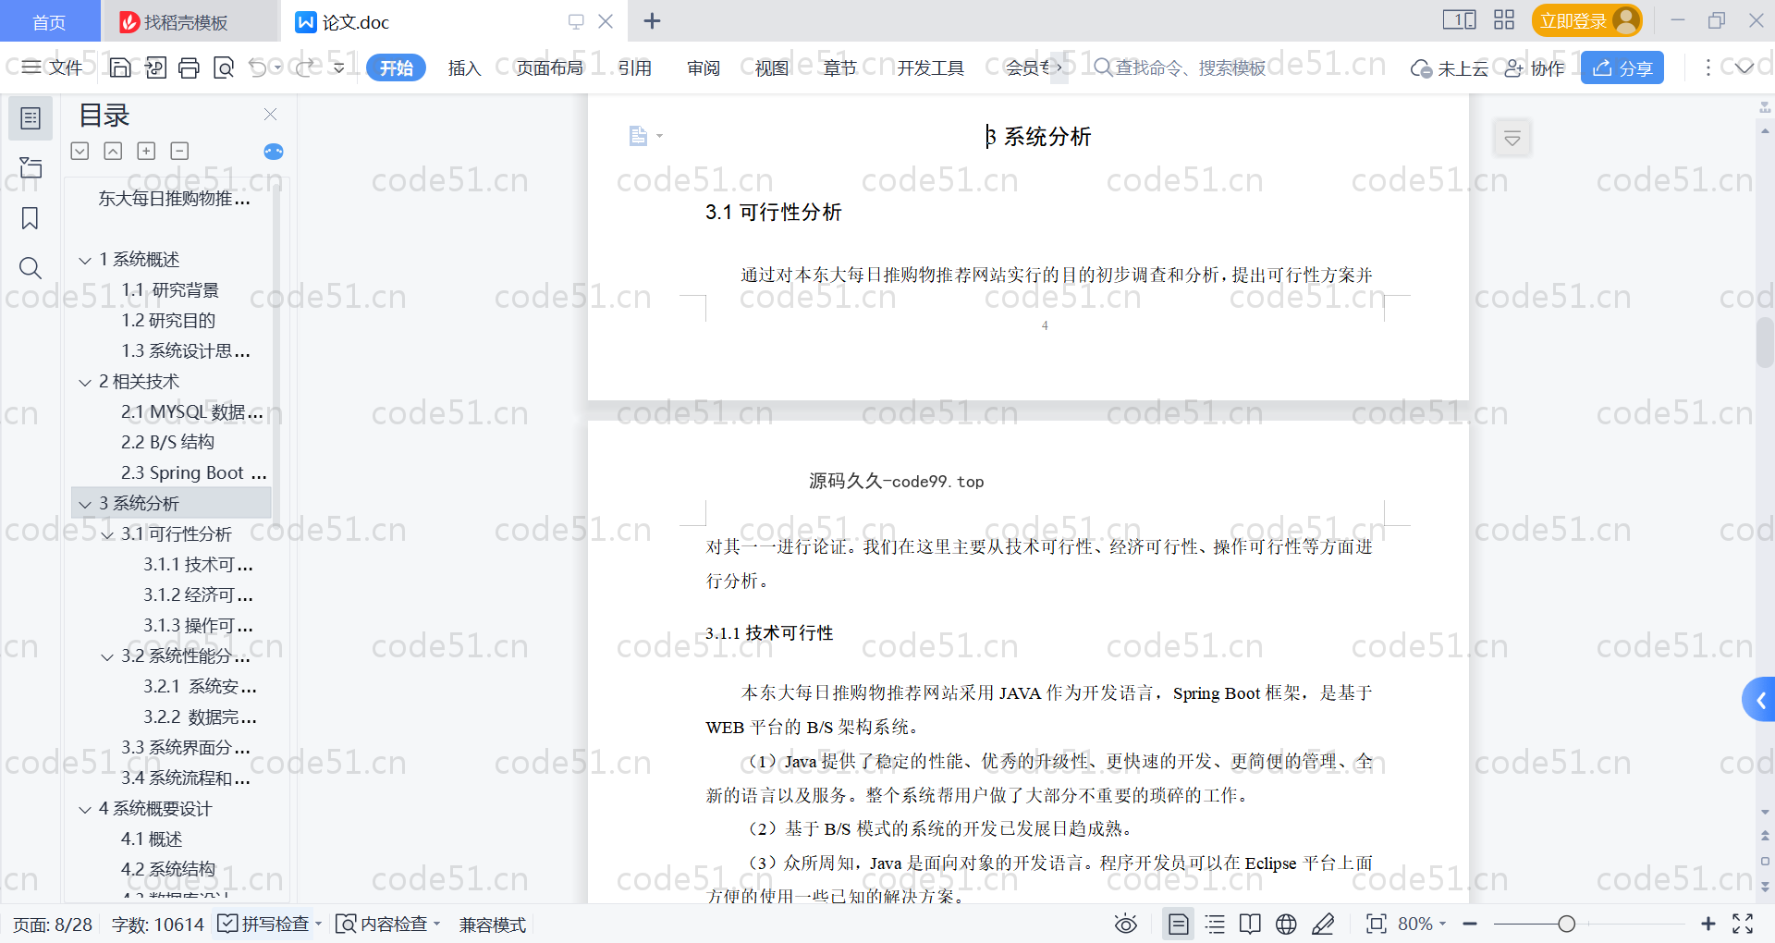Open the blue side panel arrow
This screenshot has width=1775, height=943.
pyautogui.click(x=1759, y=700)
